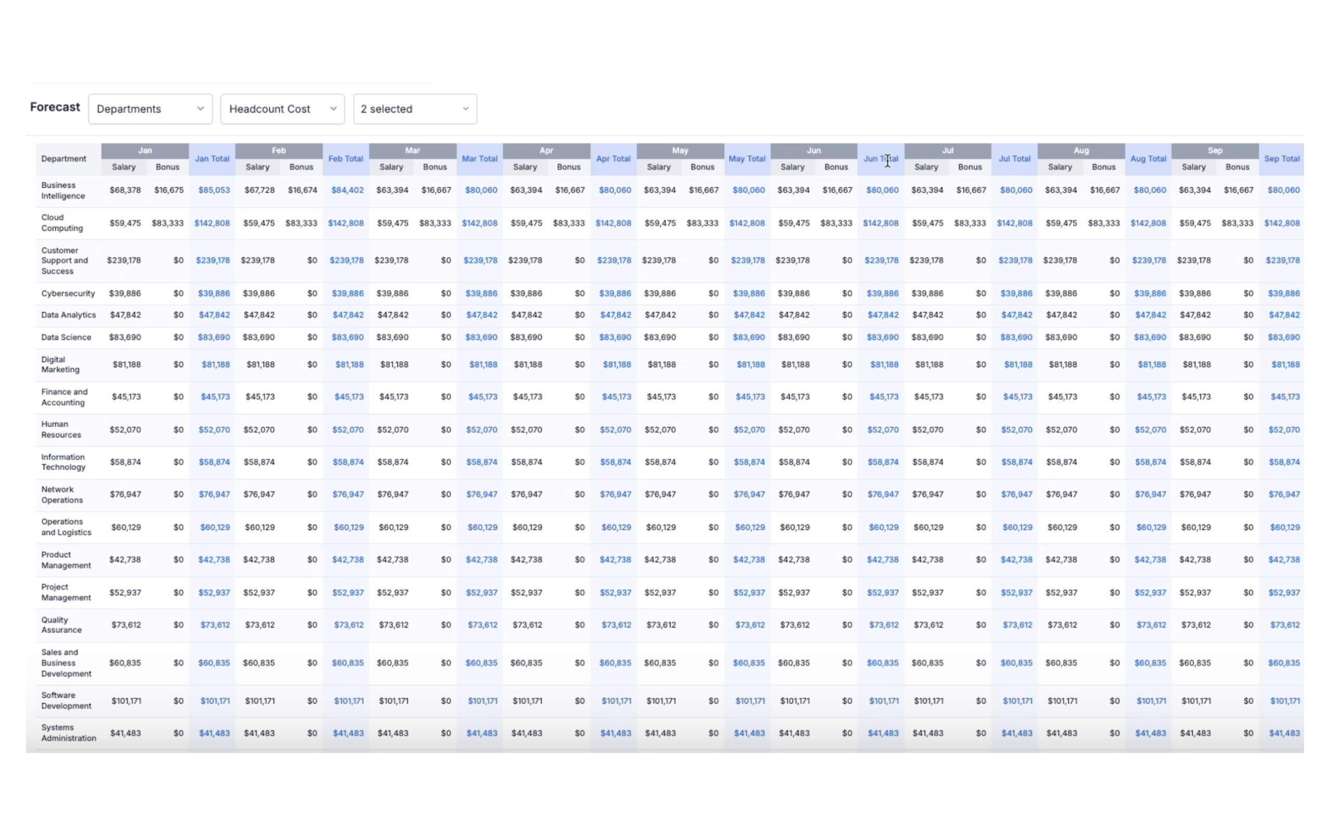Click the Sep month header

[1215, 150]
